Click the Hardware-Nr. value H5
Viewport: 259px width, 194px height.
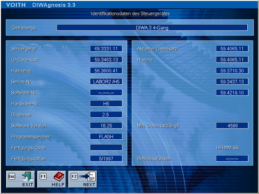click(x=106, y=103)
